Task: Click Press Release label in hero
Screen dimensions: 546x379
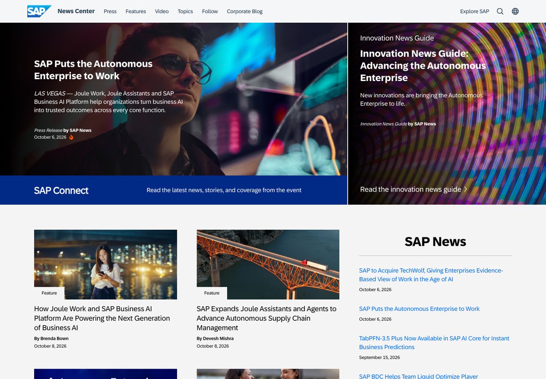Action: pyautogui.click(x=48, y=130)
